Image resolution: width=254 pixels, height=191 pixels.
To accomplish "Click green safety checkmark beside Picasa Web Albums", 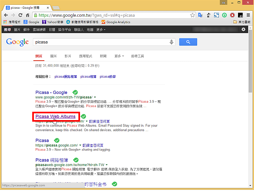I will 83,116.
